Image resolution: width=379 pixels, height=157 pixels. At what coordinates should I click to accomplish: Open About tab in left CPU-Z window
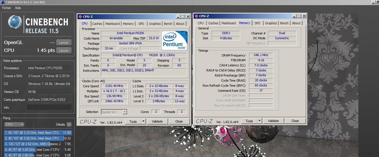click(x=180, y=24)
